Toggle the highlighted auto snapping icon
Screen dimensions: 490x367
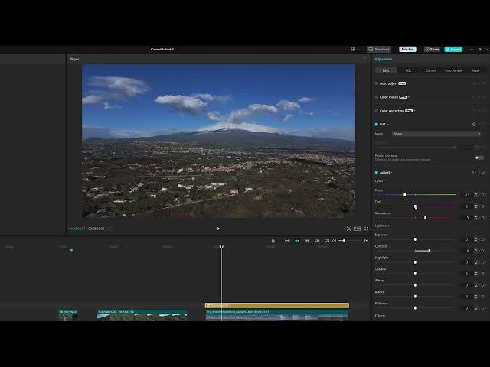click(x=297, y=241)
